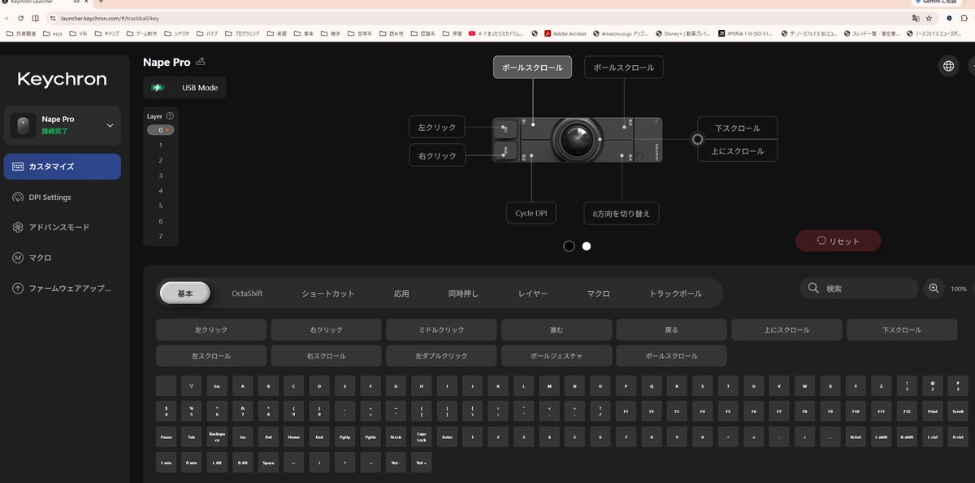This screenshot has width=975, height=483.
Task: Switch to the ショートカット tab
Action: 328,294
